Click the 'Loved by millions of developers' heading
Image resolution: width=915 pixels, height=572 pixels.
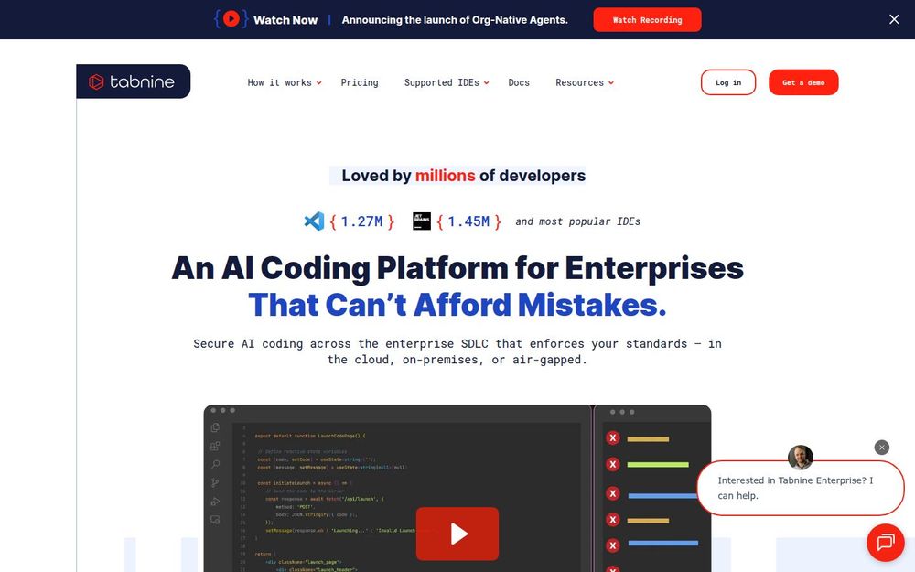463,176
